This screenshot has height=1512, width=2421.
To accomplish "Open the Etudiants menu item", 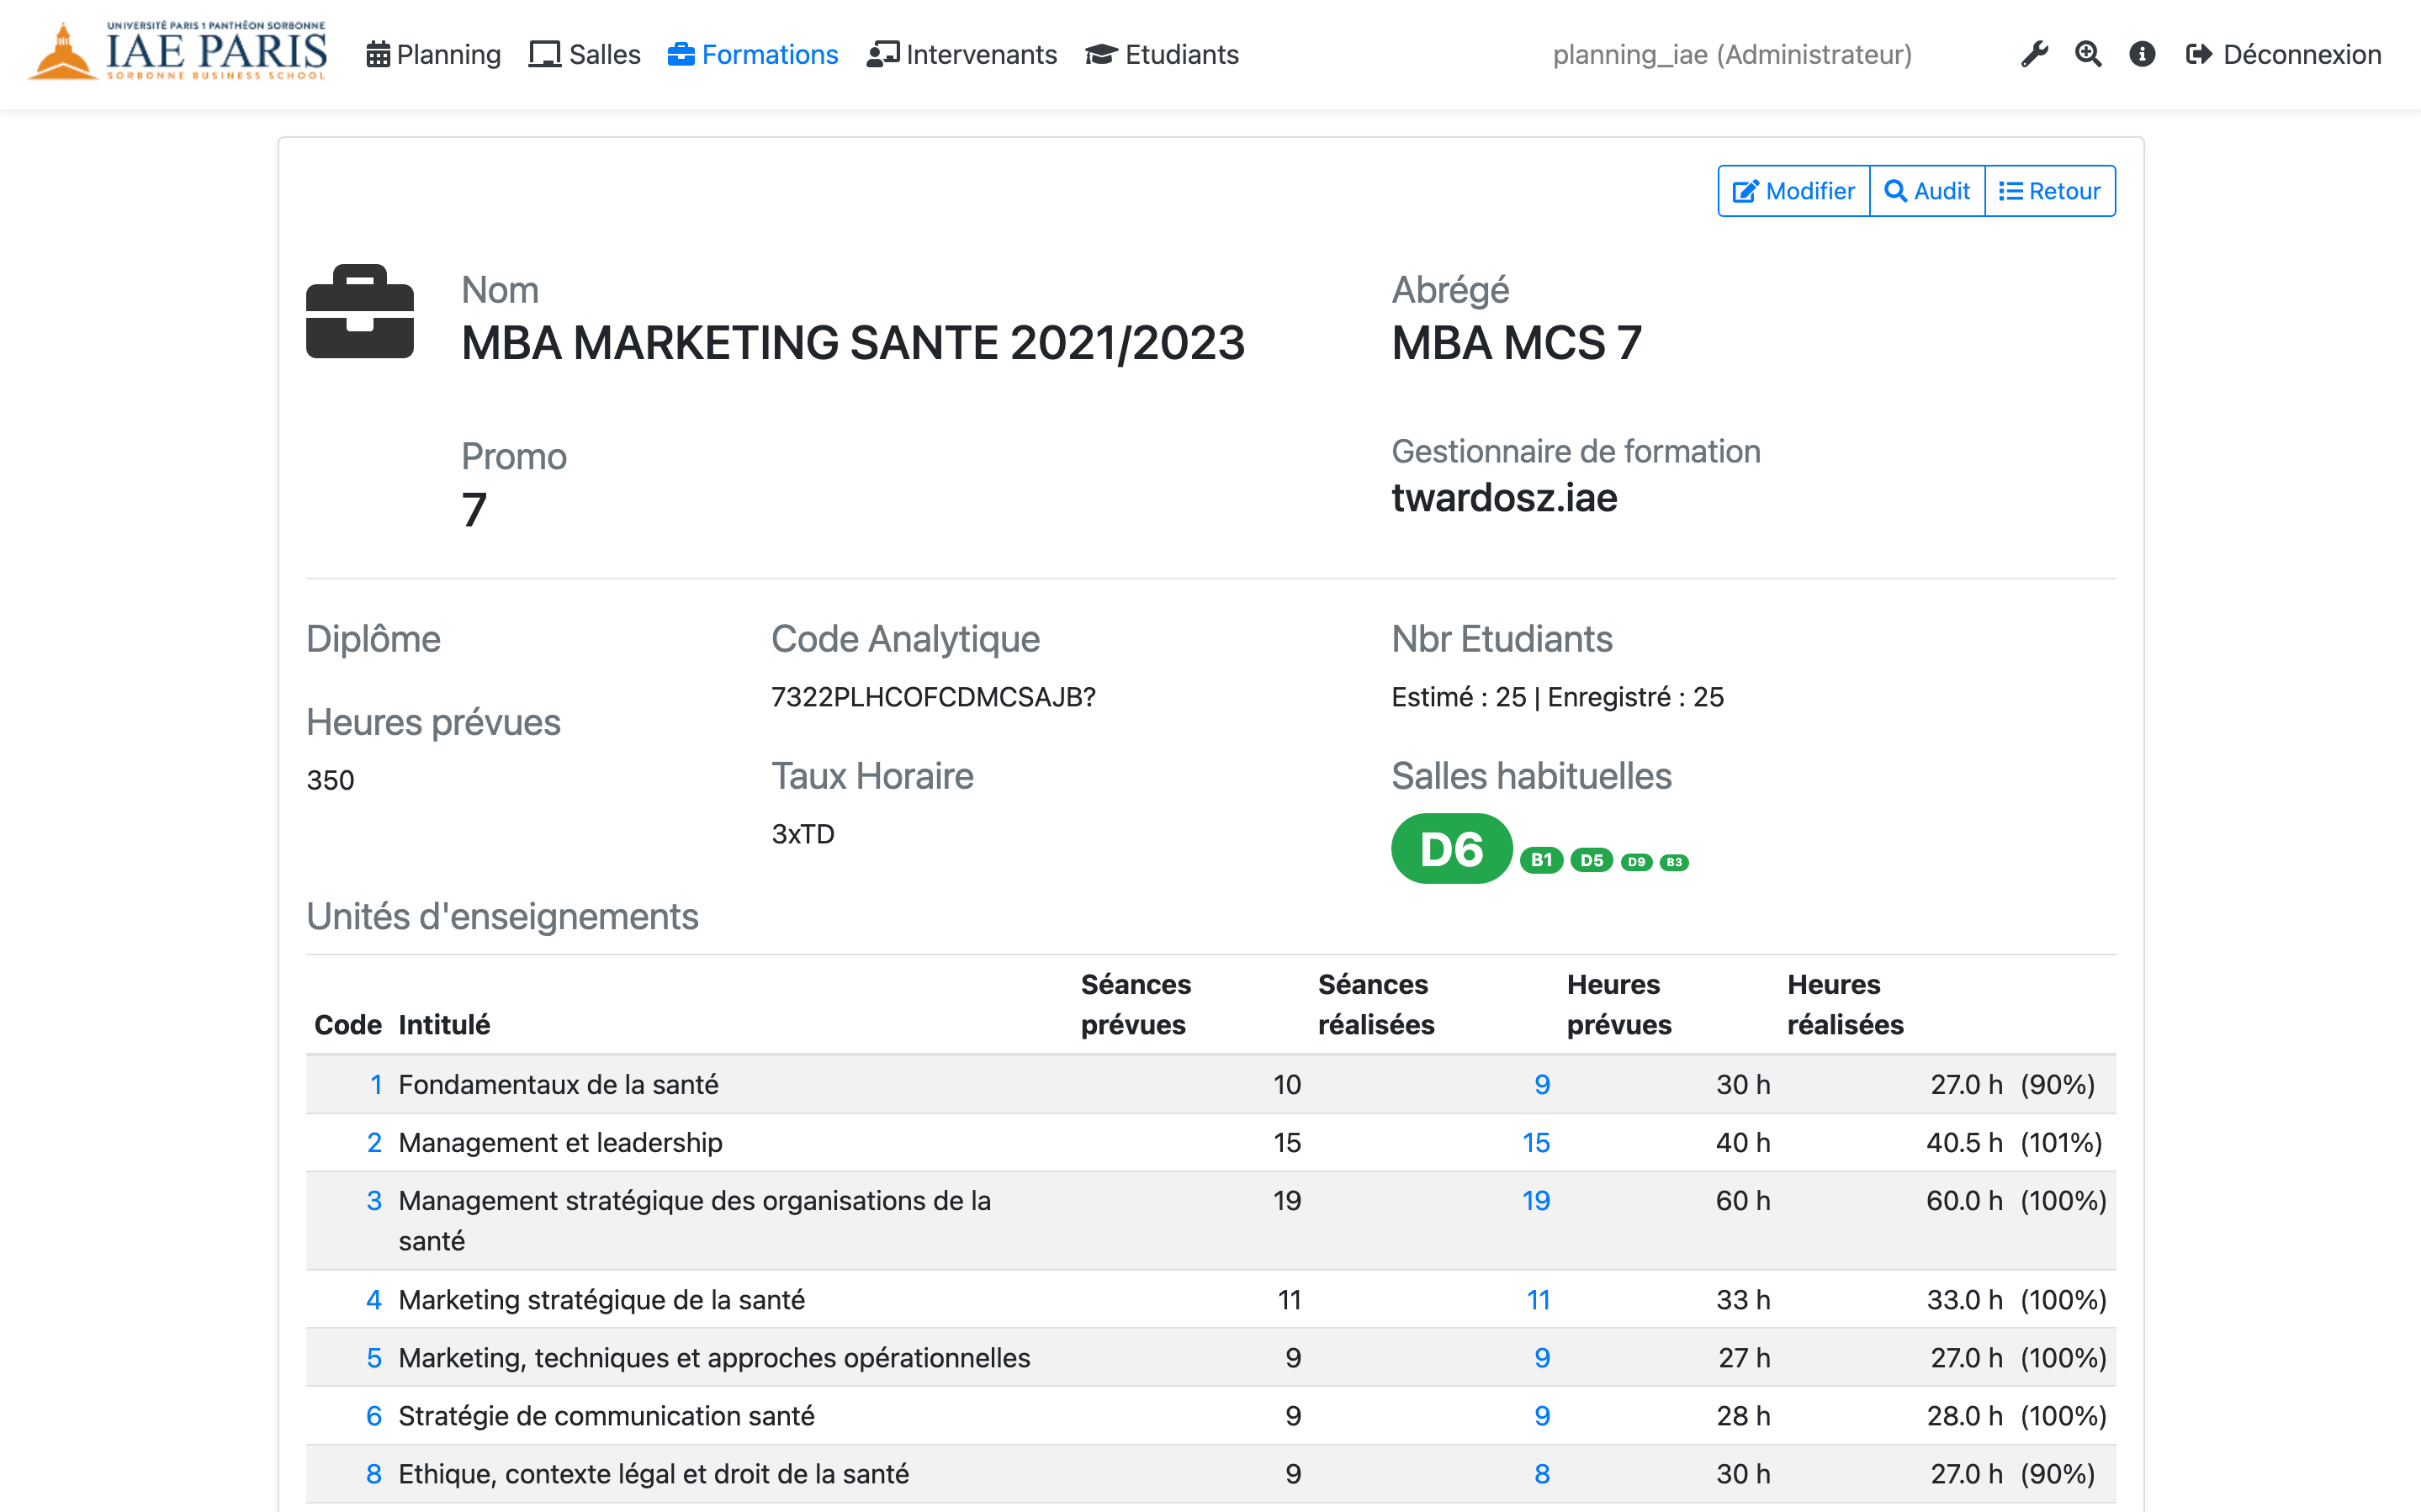I will pos(1162,54).
